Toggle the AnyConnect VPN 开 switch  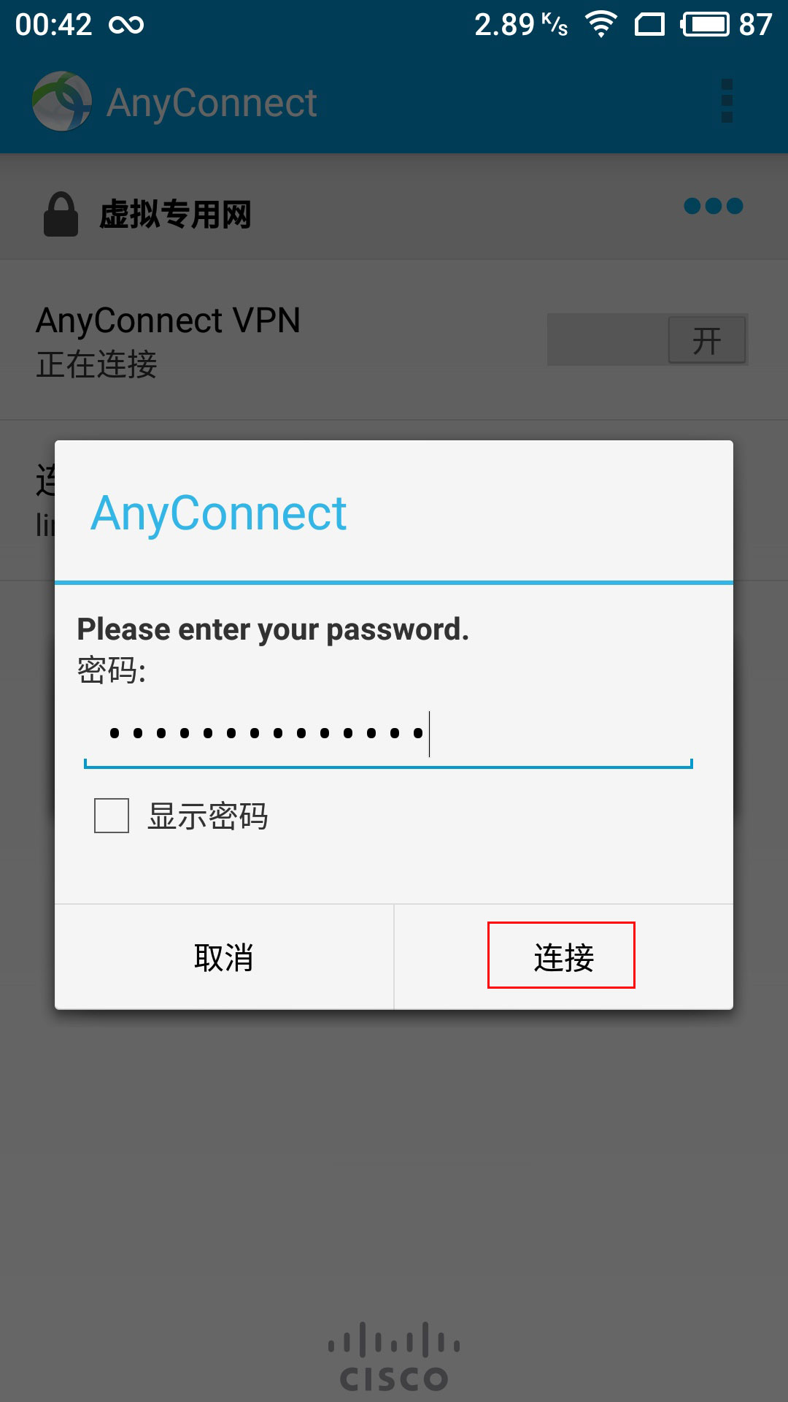(x=648, y=340)
